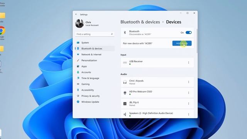Open the System settings category
The width and height of the screenshot is (247, 139).
pyautogui.click(x=95, y=42)
